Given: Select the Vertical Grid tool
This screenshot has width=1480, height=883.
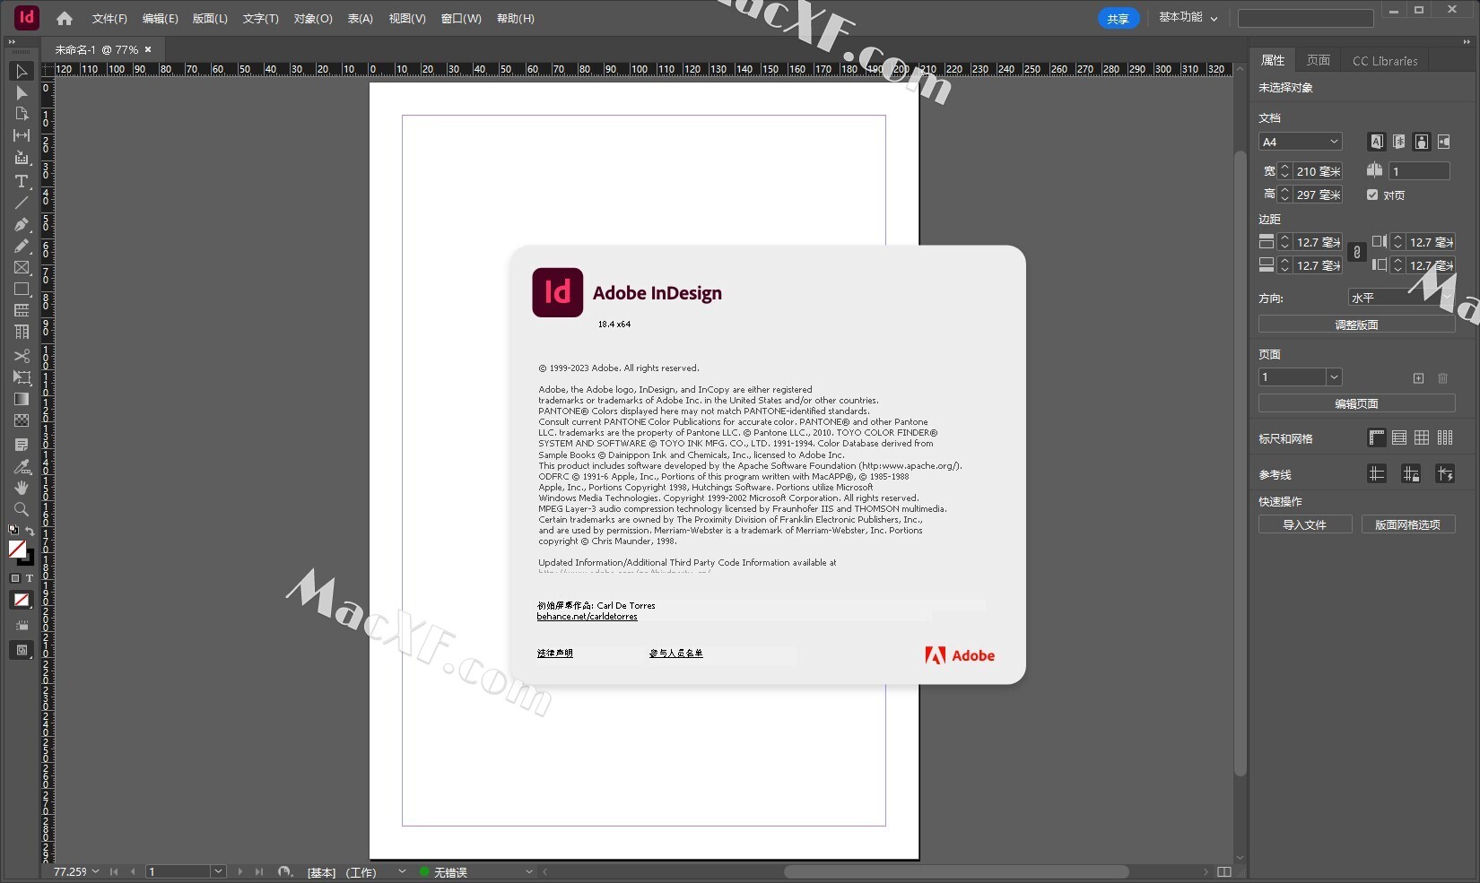Looking at the screenshot, I should (22, 332).
